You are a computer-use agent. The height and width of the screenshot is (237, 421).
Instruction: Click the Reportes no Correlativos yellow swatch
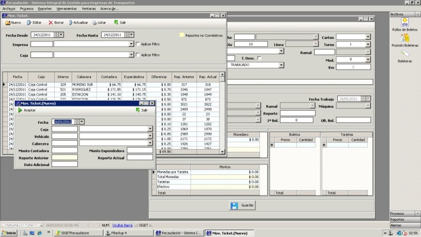(182, 35)
